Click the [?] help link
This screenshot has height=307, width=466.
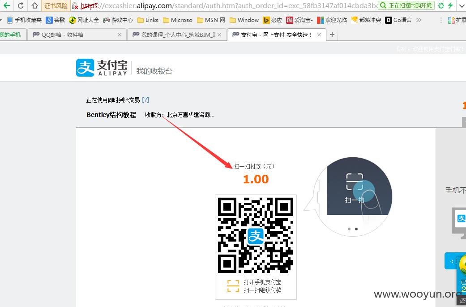[145, 100]
